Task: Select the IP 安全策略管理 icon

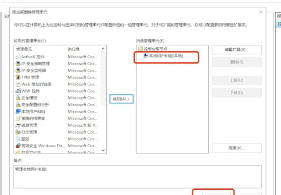Action: coord(18,64)
